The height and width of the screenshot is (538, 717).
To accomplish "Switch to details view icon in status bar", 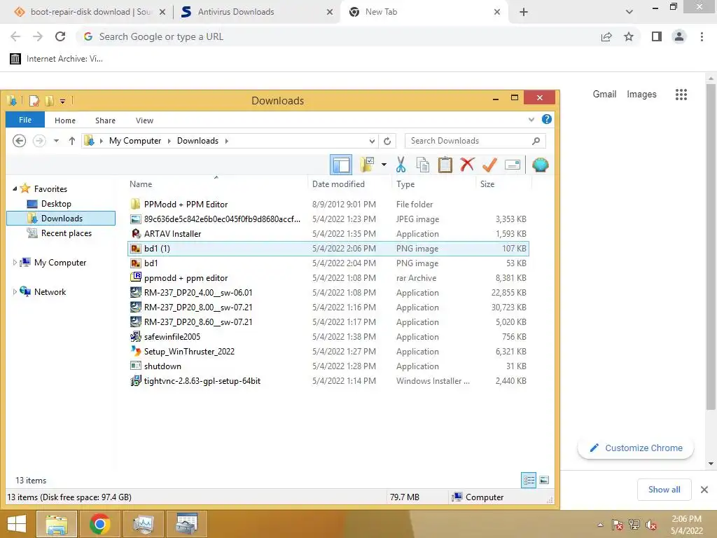I will click(x=529, y=480).
